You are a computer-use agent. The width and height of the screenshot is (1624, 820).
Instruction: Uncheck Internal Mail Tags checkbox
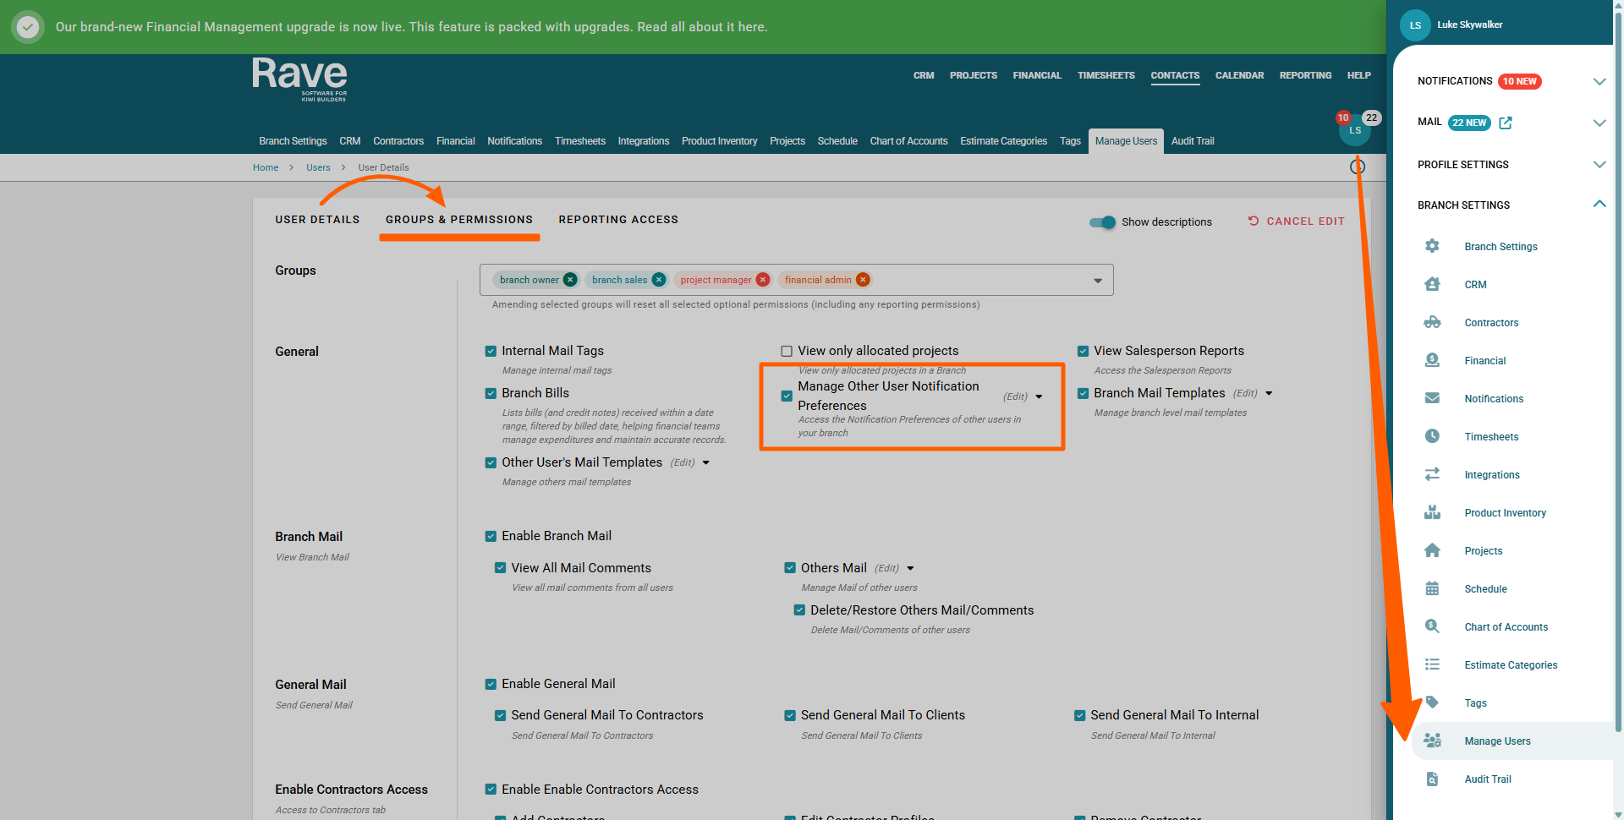[x=491, y=351]
